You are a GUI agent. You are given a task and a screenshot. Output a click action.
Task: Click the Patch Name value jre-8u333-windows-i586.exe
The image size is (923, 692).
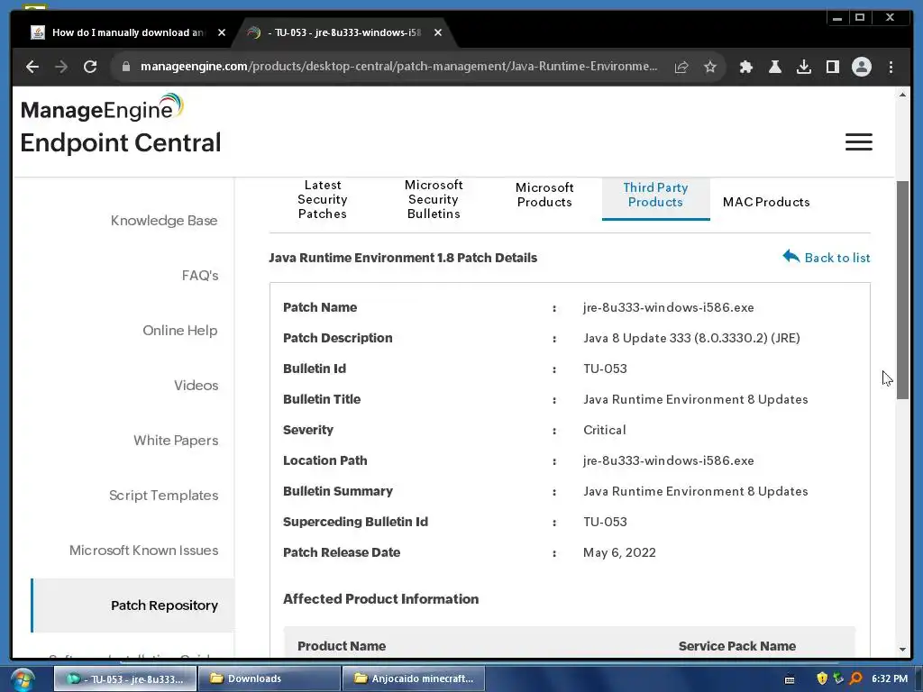point(668,307)
